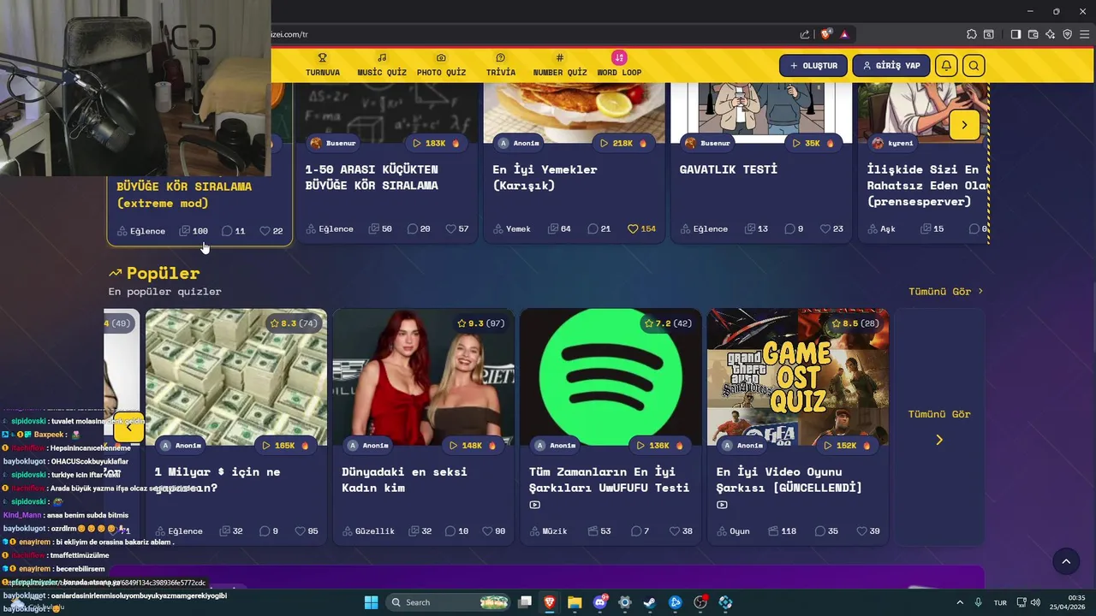Like the extreme mod quiz heart icon
Screen dimensions: 1096x616
tap(265, 231)
